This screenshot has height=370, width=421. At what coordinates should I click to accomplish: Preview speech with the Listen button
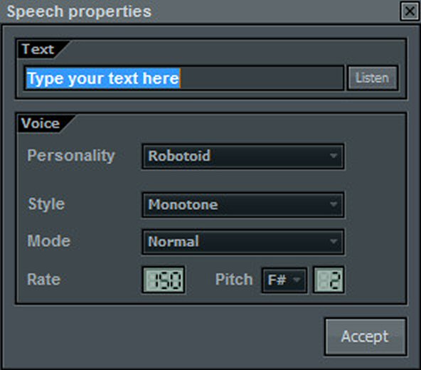pyautogui.click(x=373, y=78)
